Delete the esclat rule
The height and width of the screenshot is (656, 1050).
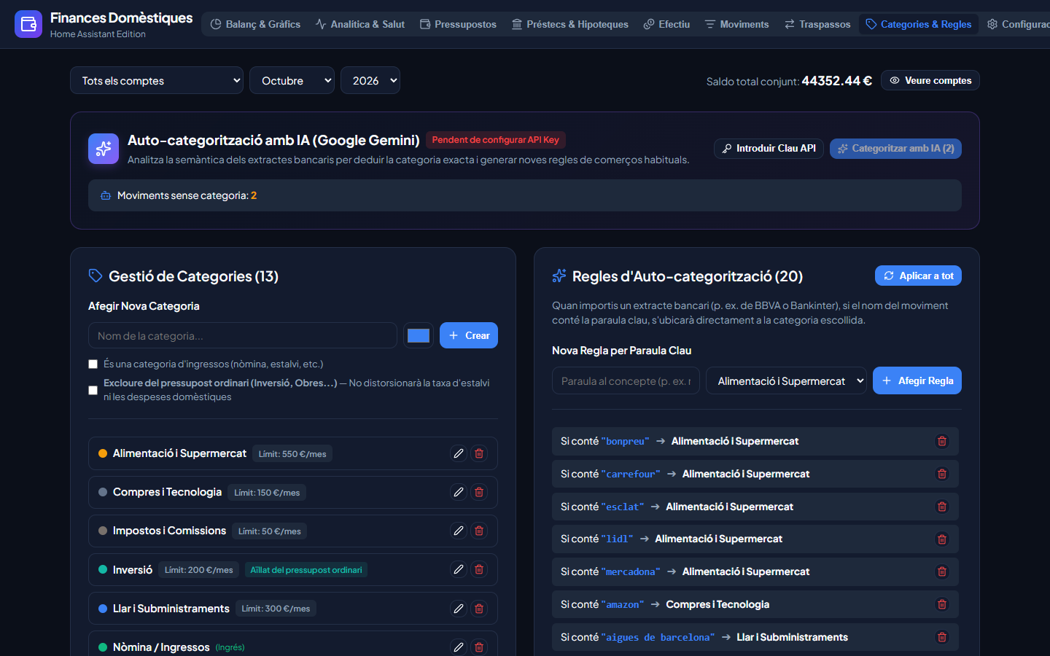[942, 507]
